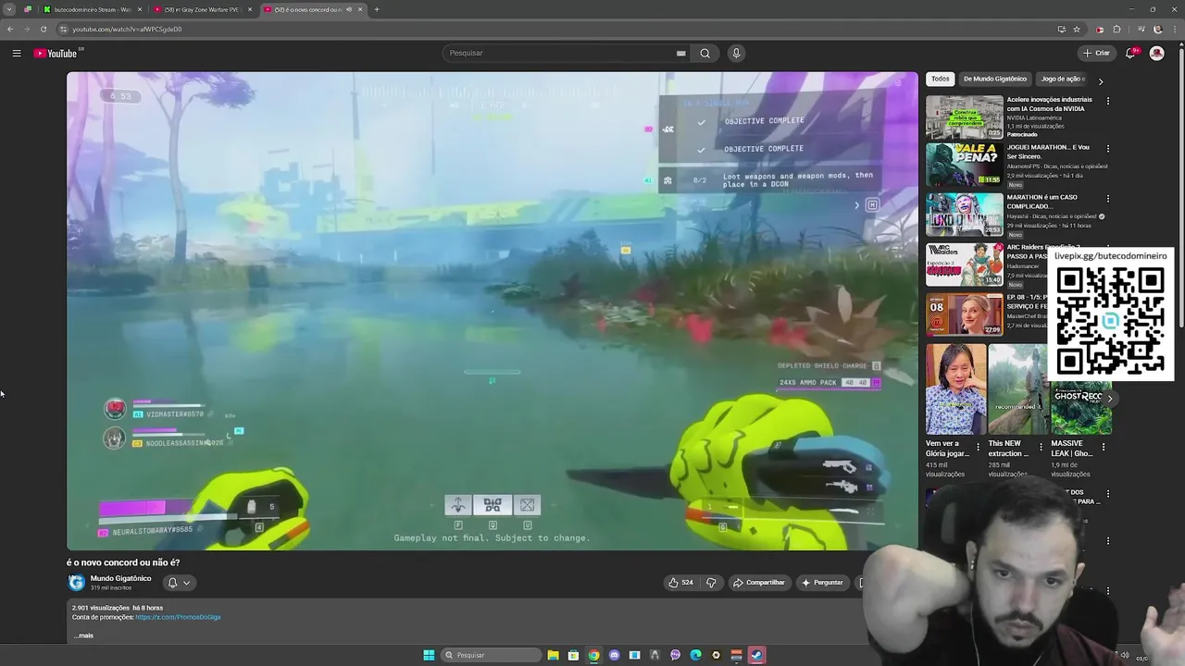Click the browser address bar URL
Image resolution: width=1185 pixels, height=666 pixels.
click(x=127, y=29)
